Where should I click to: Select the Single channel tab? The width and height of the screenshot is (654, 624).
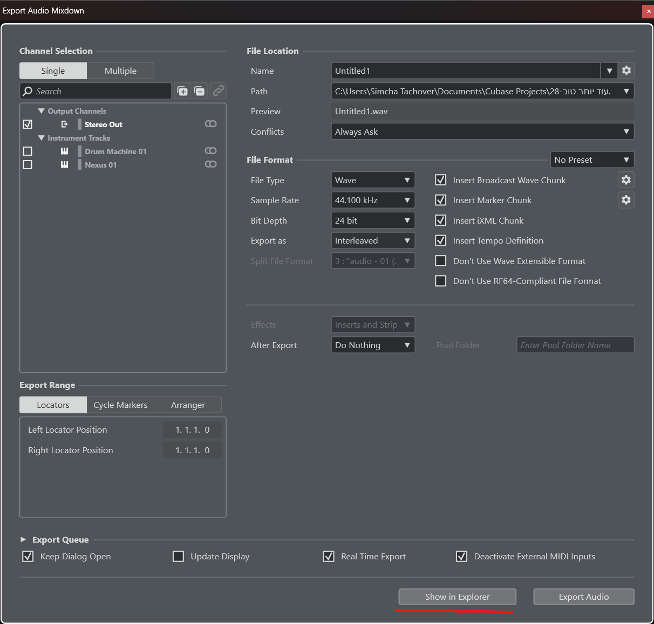pos(53,71)
